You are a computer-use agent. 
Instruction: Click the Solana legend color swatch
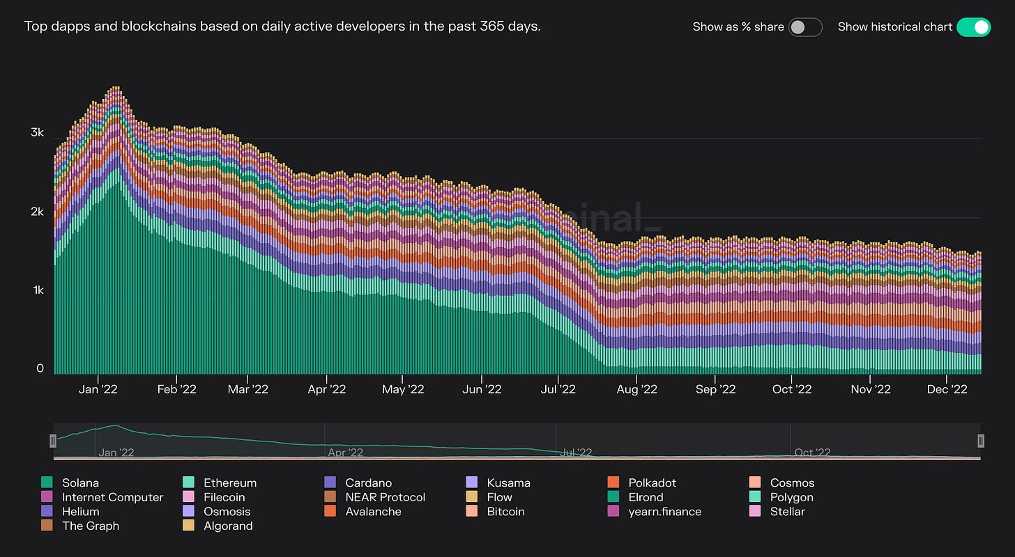pyautogui.click(x=47, y=483)
